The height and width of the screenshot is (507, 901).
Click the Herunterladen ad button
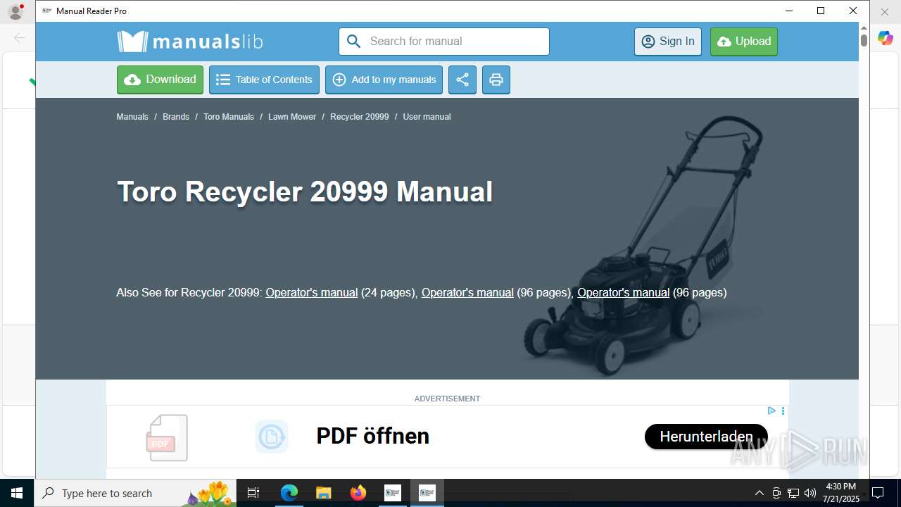pos(706,437)
